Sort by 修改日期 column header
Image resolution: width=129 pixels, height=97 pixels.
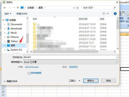pyautogui.click(x=83, y=19)
